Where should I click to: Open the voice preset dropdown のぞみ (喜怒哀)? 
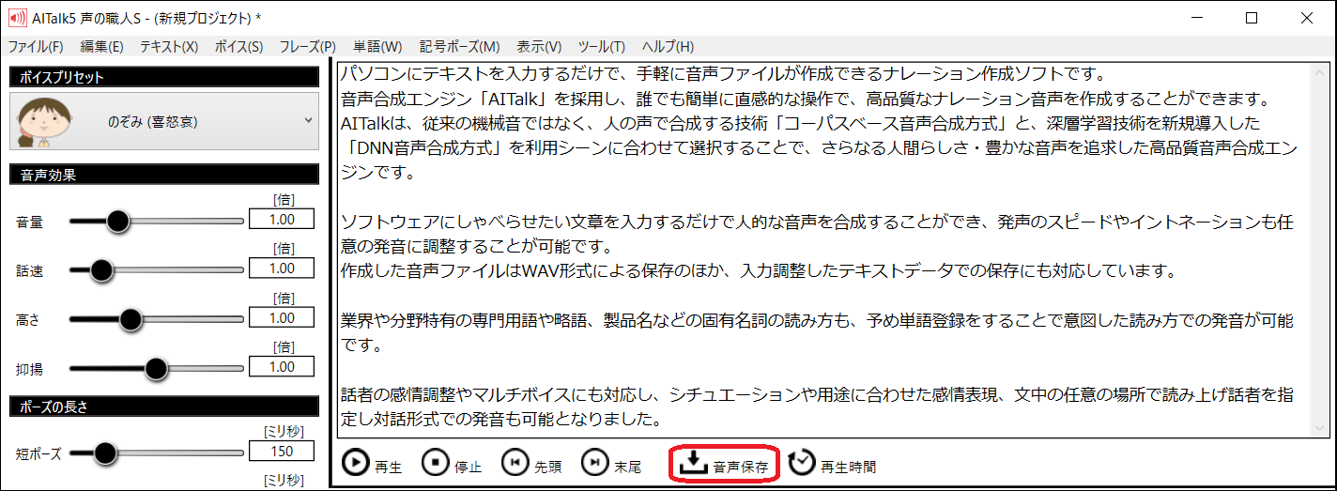click(x=163, y=120)
